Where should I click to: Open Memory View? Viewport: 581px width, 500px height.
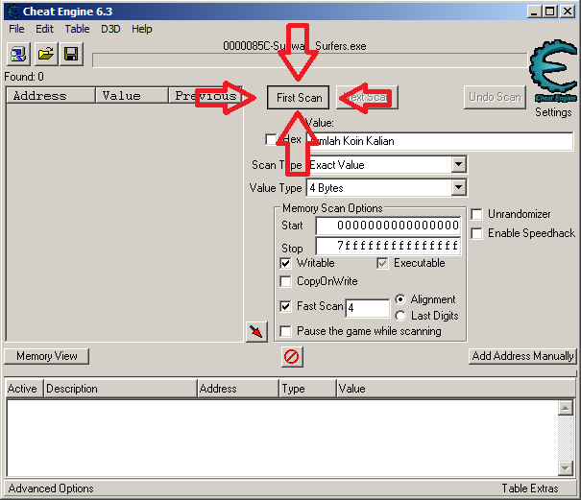tap(47, 356)
